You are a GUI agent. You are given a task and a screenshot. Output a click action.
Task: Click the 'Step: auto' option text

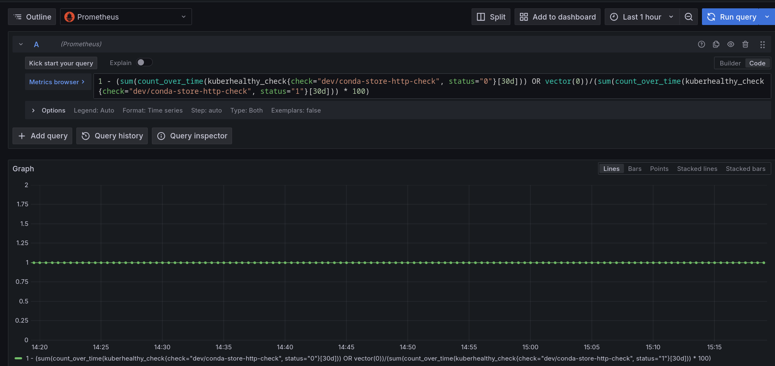coord(207,110)
